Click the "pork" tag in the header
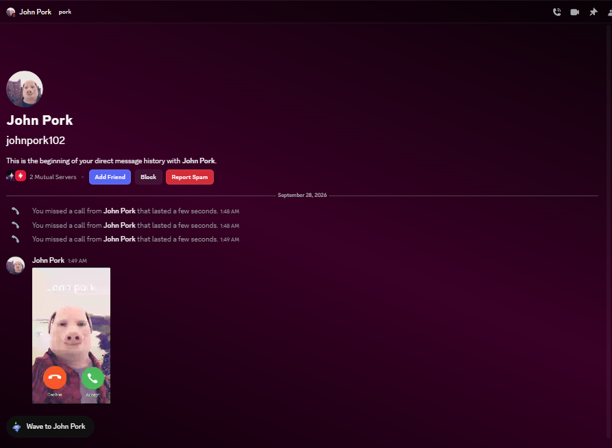Image resolution: width=612 pixels, height=448 pixels. 65,12
